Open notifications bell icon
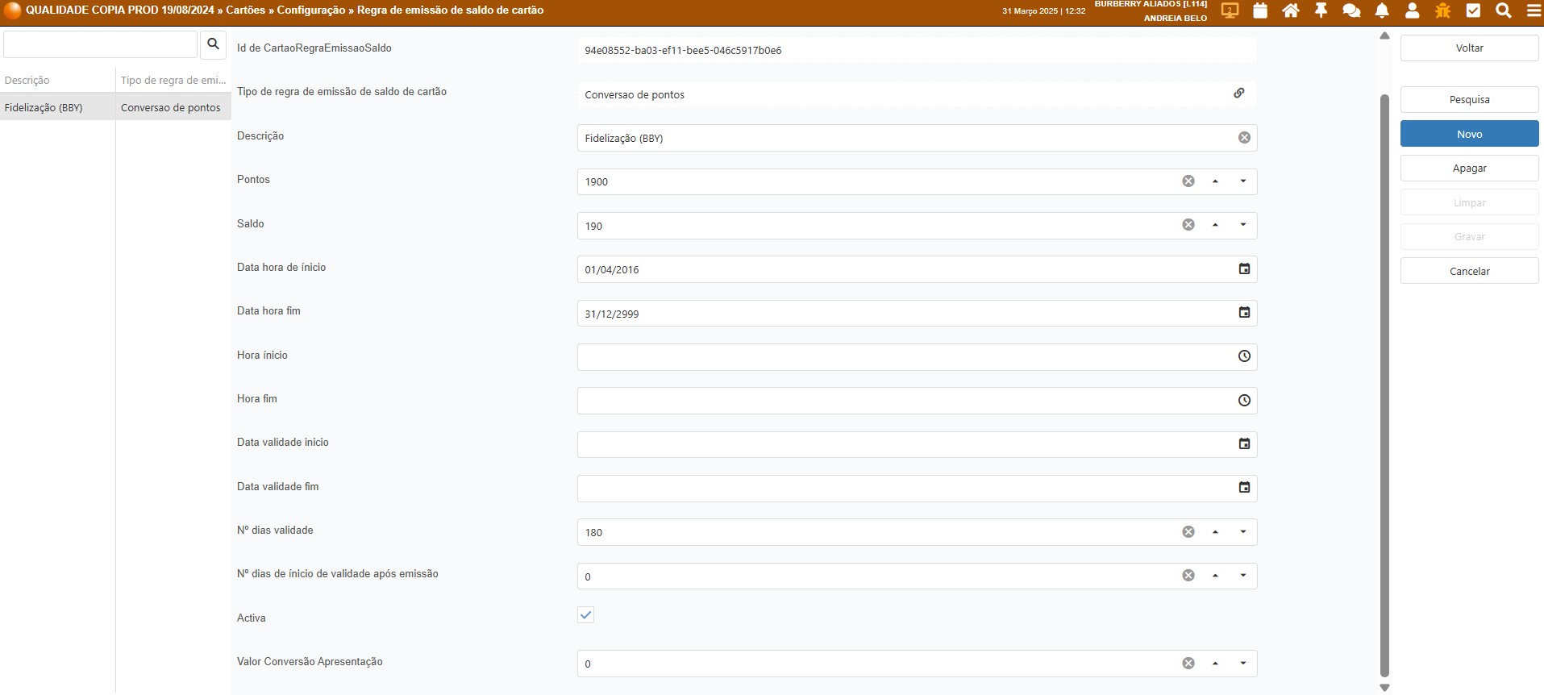The height and width of the screenshot is (695, 1544). coord(1382,10)
